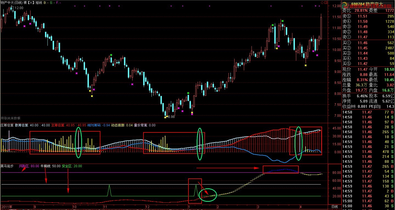This screenshot has width=395, height=210.
Task: Click the 总量 value 36.3万
Action: coord(362,85)
